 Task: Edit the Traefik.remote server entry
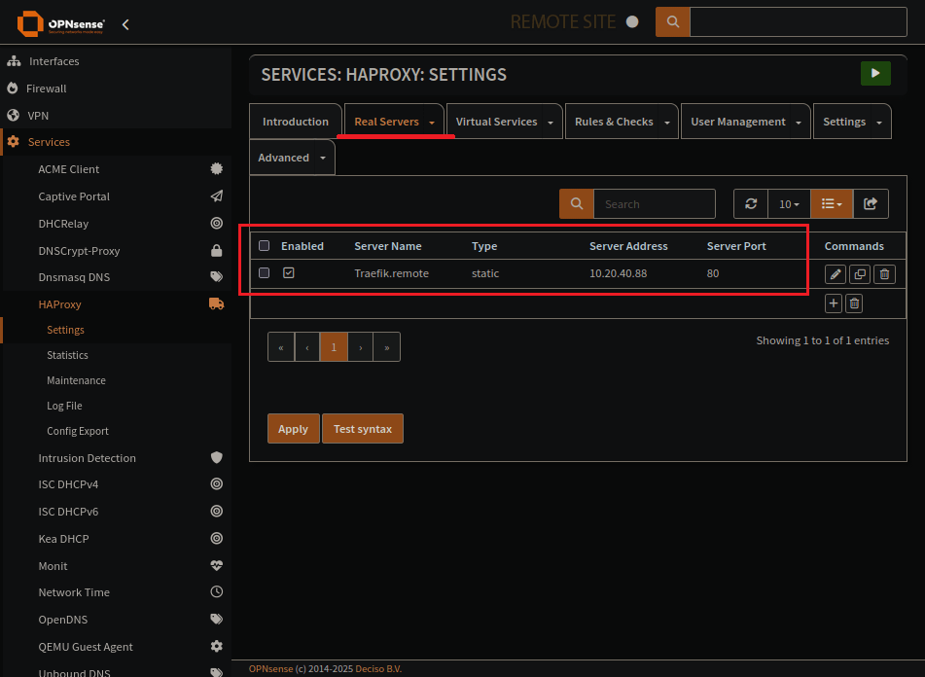836,273
